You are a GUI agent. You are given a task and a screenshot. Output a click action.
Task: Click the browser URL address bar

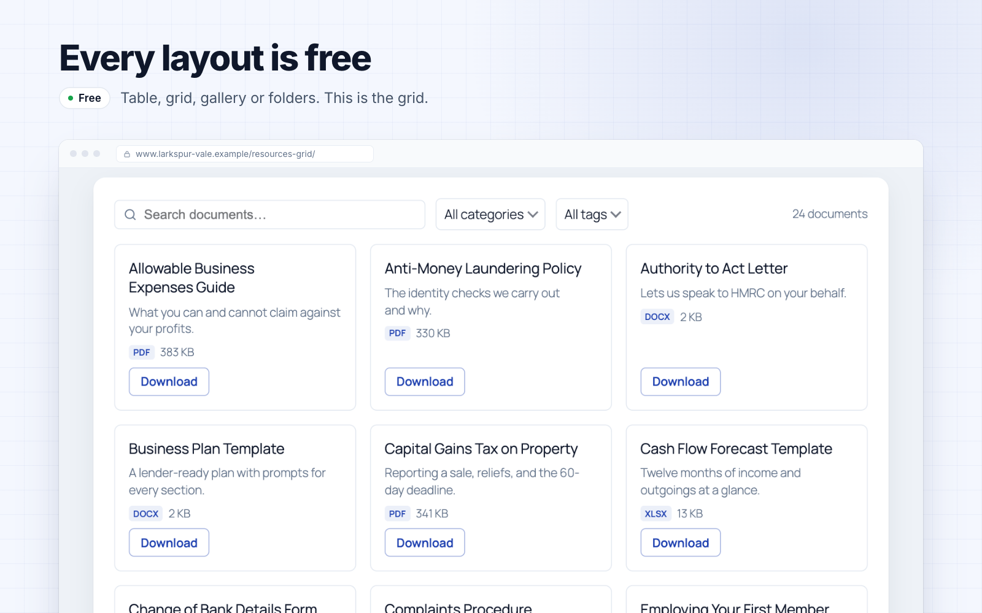coord(245,154)
